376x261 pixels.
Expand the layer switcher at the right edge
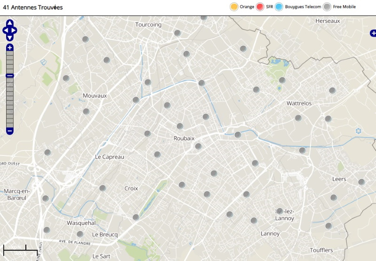tap(373, 33)
